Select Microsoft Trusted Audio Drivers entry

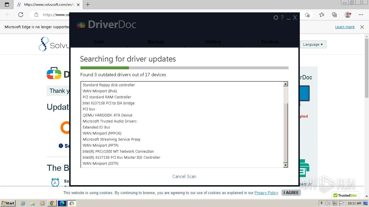point(110,121)
